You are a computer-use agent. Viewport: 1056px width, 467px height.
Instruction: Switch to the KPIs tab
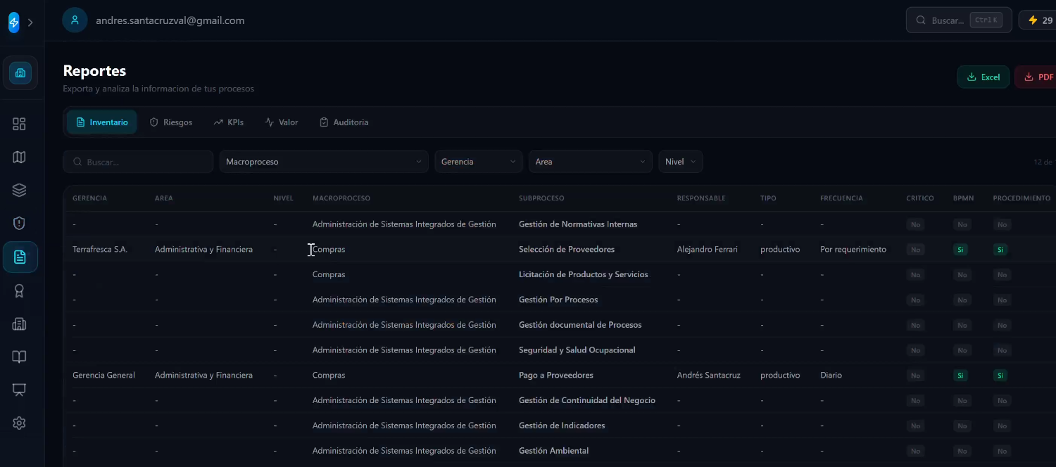click(229, 122)
